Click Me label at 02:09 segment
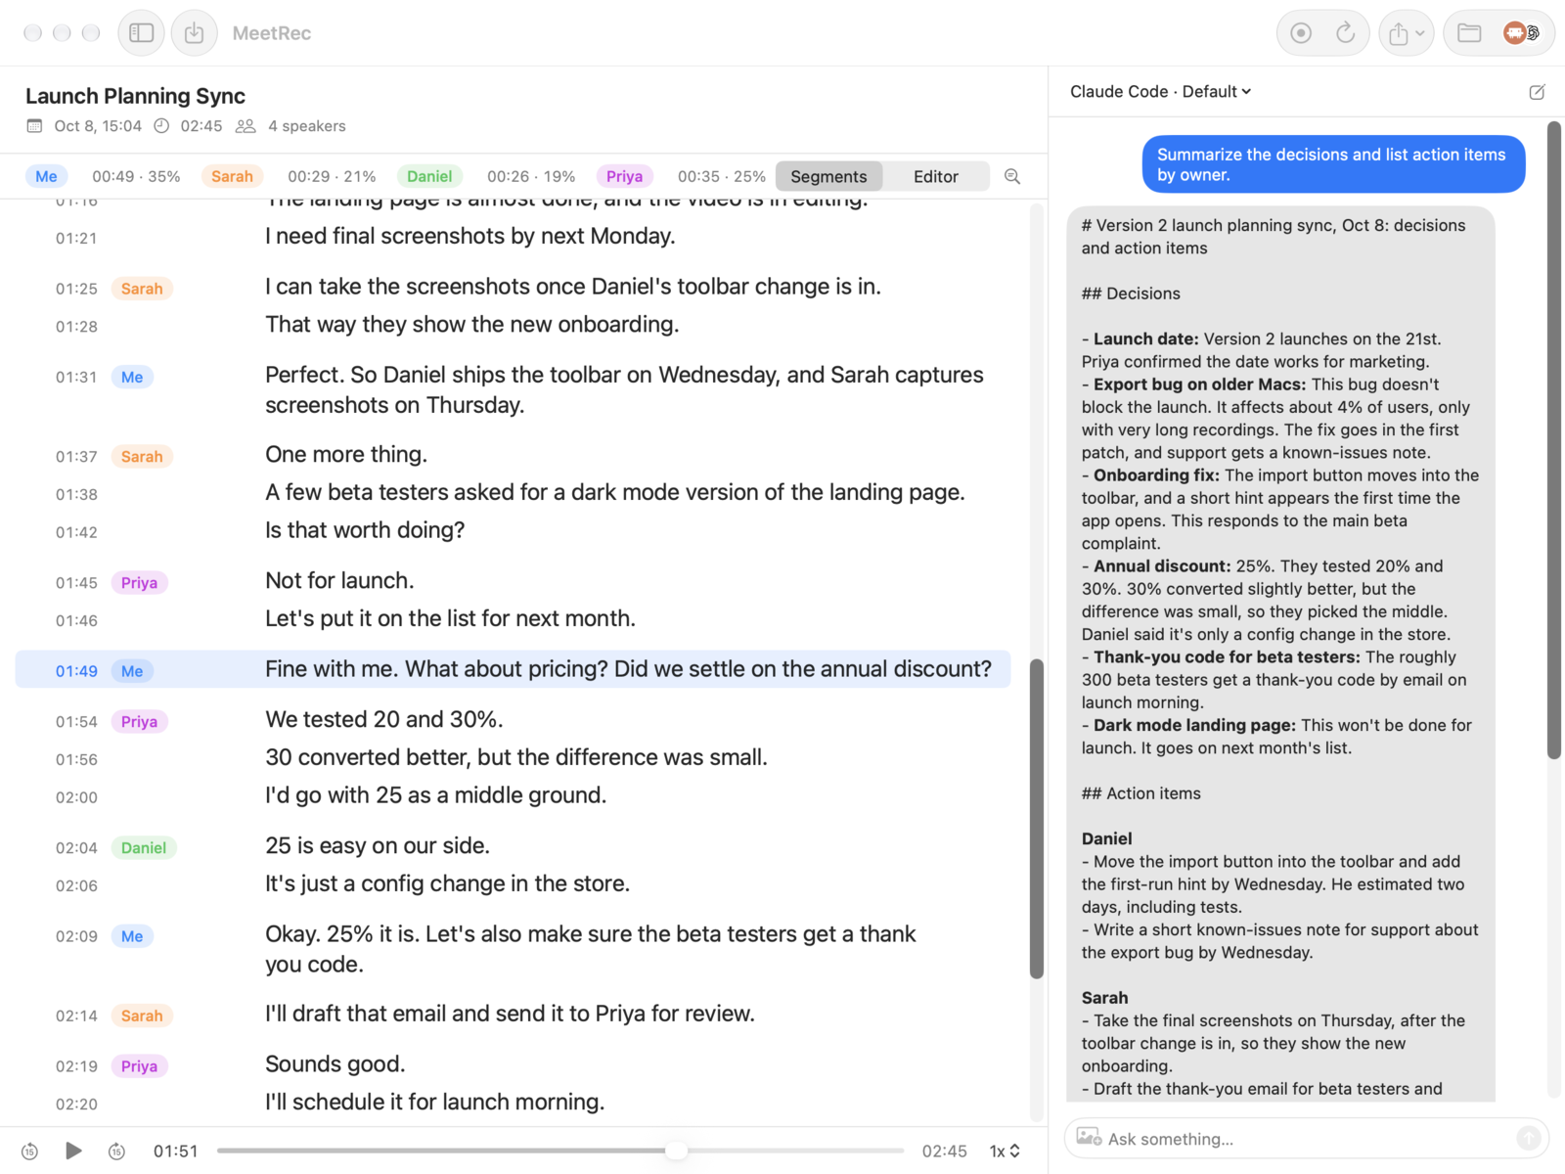1565x1174 pixels. (x=132, y=936)
